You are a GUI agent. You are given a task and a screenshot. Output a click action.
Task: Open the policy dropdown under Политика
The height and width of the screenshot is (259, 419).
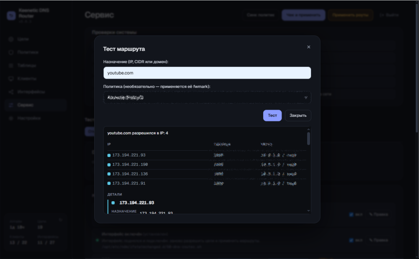207,97
